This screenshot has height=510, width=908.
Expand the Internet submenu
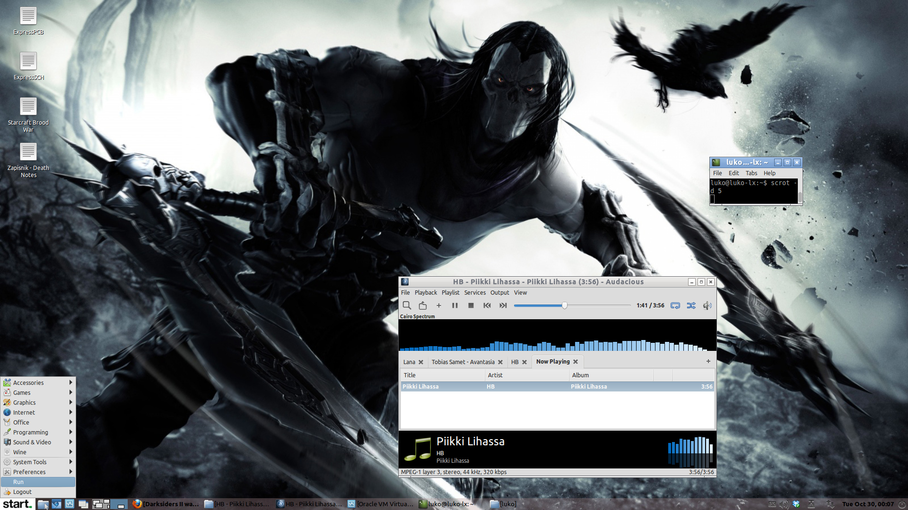pos(38,413)
